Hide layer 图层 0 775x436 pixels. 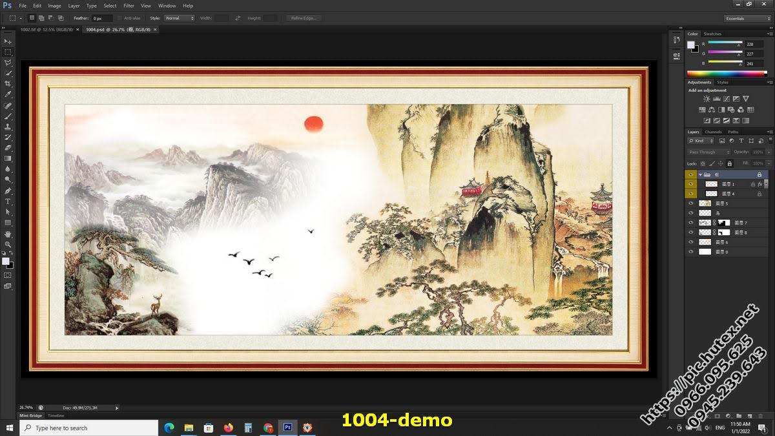pyautogui.click(x=691, y=252)
